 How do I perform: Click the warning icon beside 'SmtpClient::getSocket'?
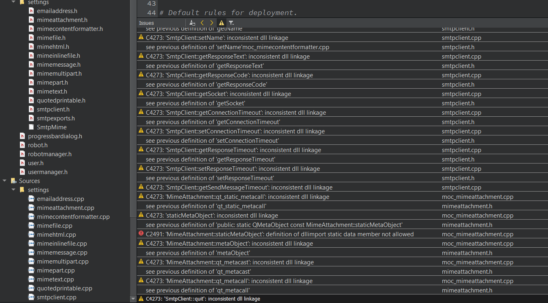pos(141,94)
